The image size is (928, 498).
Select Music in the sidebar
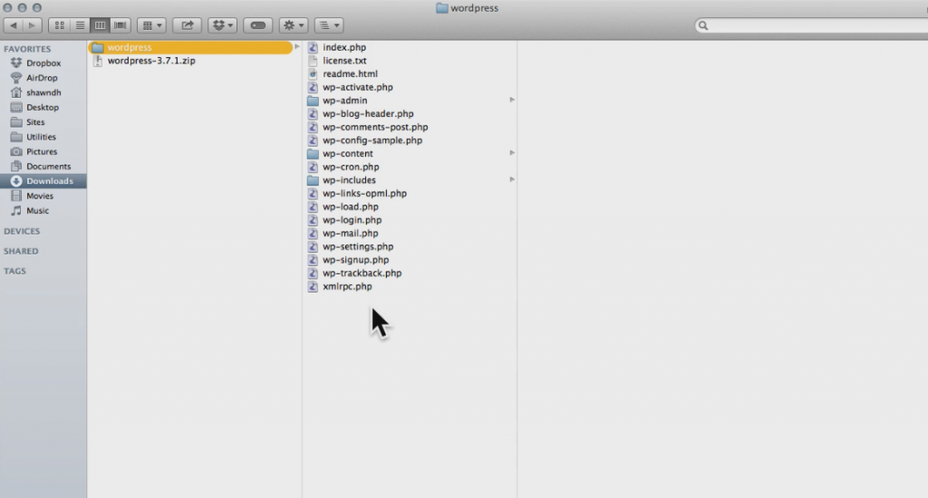click(43, 211)
